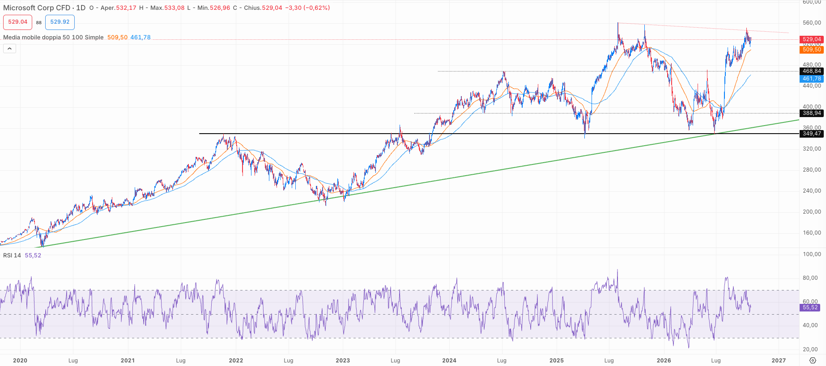Click the 509,50 value in moving average legend
This screenshot has height=366, width=826.
pos(117,37)
